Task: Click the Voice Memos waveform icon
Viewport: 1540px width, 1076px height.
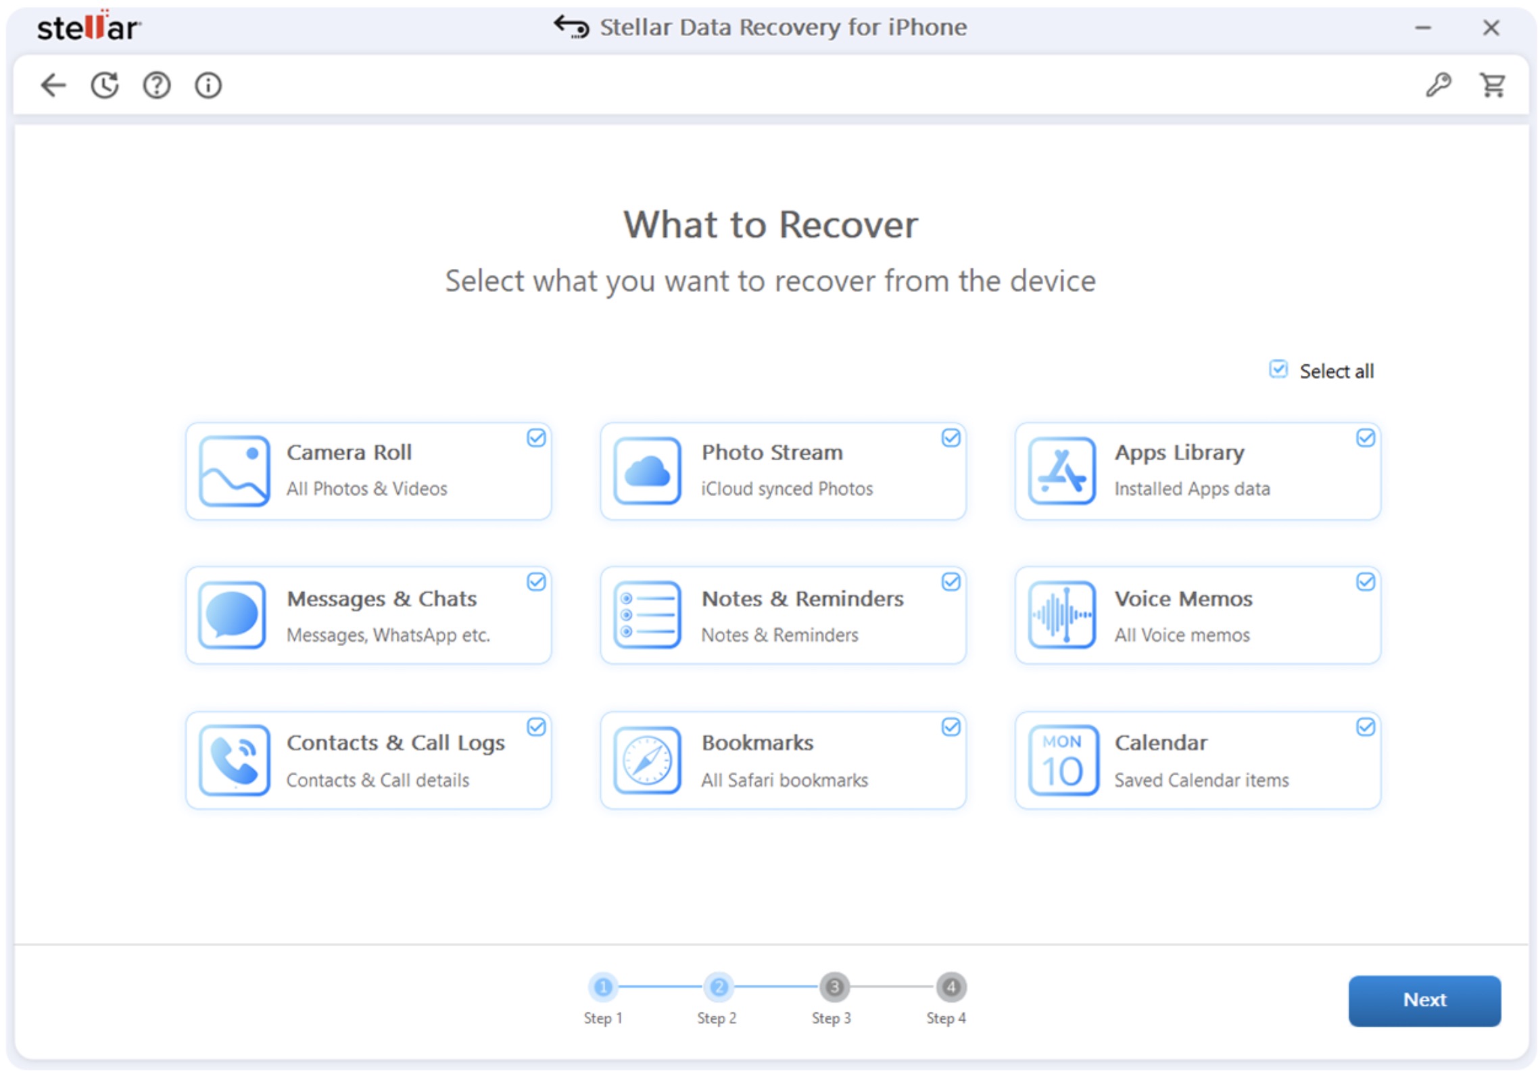Action: (1061, 615)
